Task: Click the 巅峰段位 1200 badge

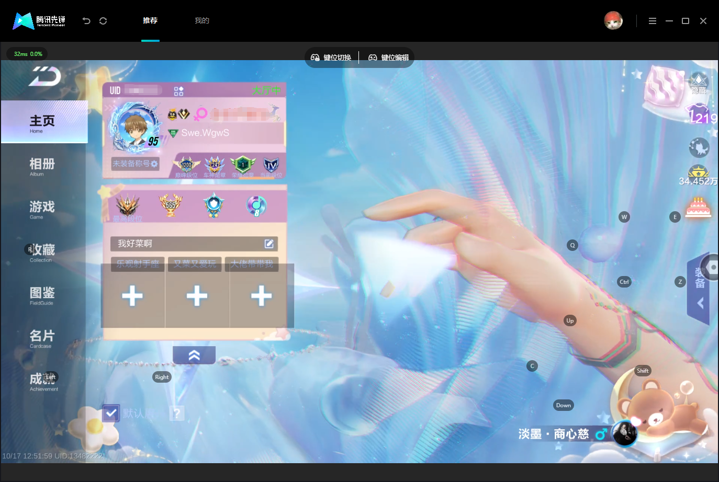Action: click(x=186, y=165)
